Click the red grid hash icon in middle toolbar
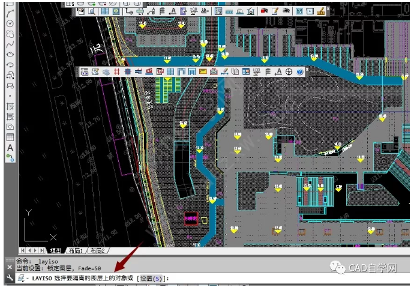 pyautogui.click(x=117, y=72)
